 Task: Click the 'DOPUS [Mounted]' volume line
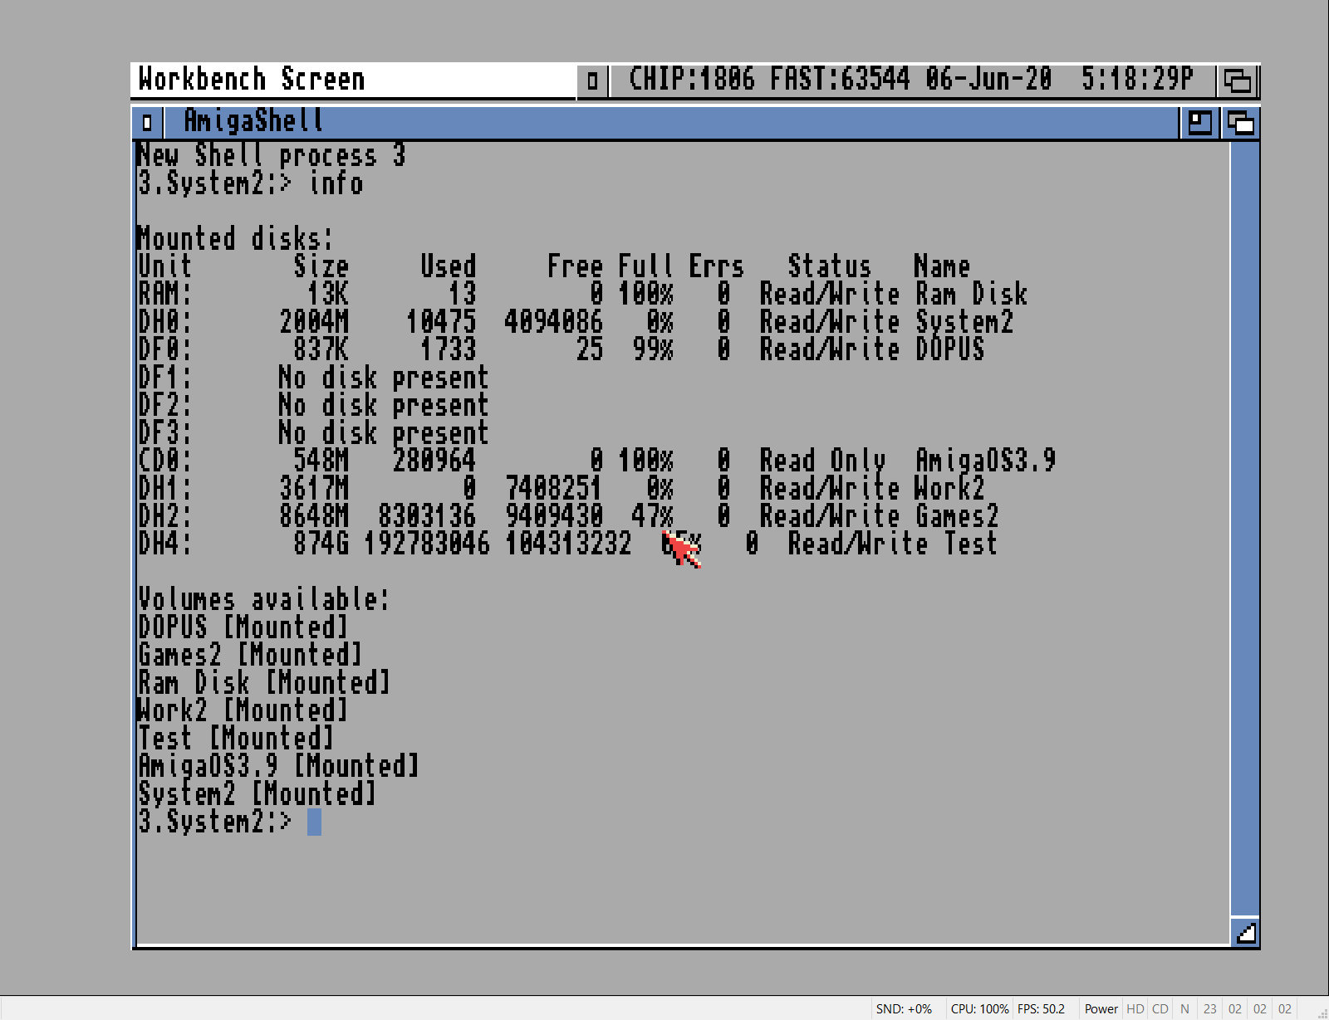[x=243, y=626]
